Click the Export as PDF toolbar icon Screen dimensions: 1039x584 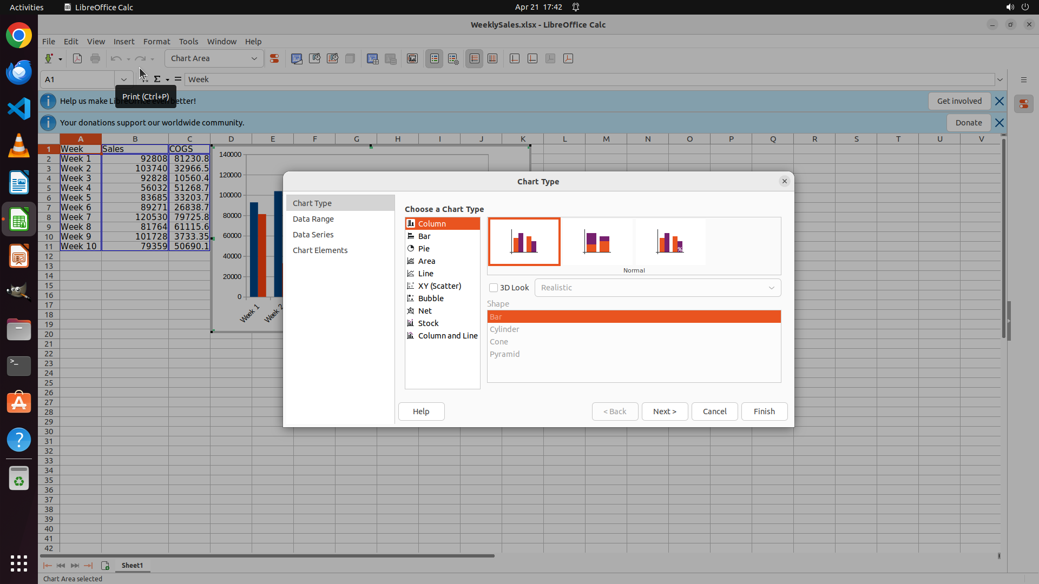pos(77,58)
